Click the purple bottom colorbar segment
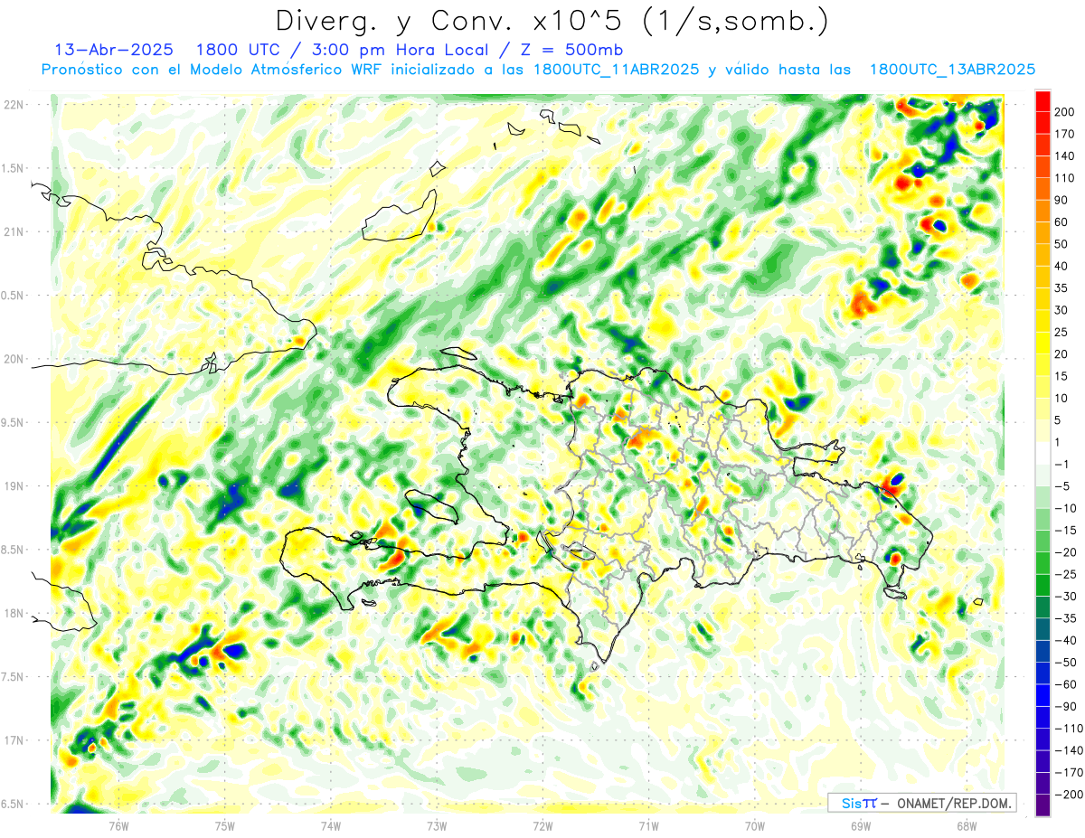 [1043, 805]
